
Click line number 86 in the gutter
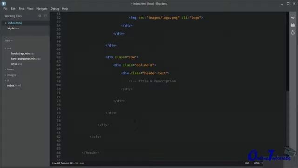coord(58,153)
